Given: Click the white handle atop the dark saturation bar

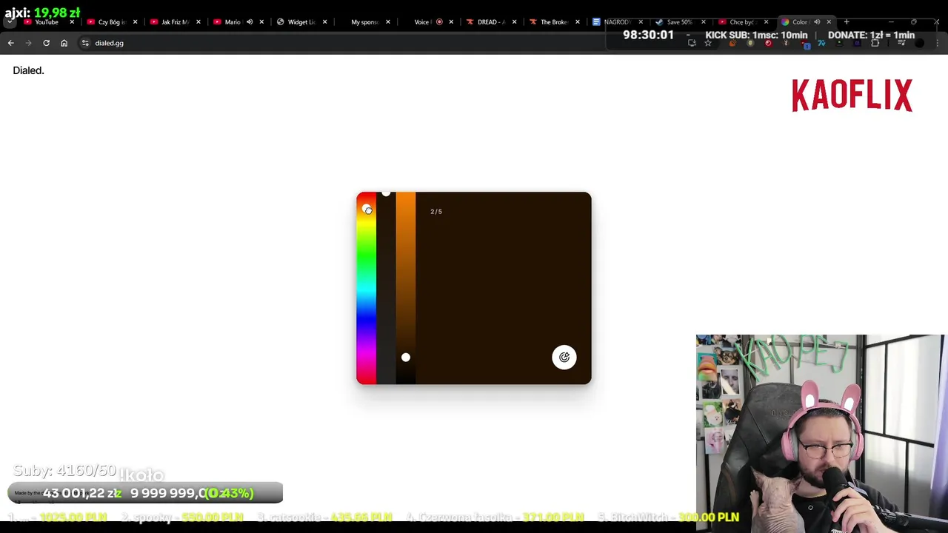Looking at the screenshot, I should tap(386, 193).
